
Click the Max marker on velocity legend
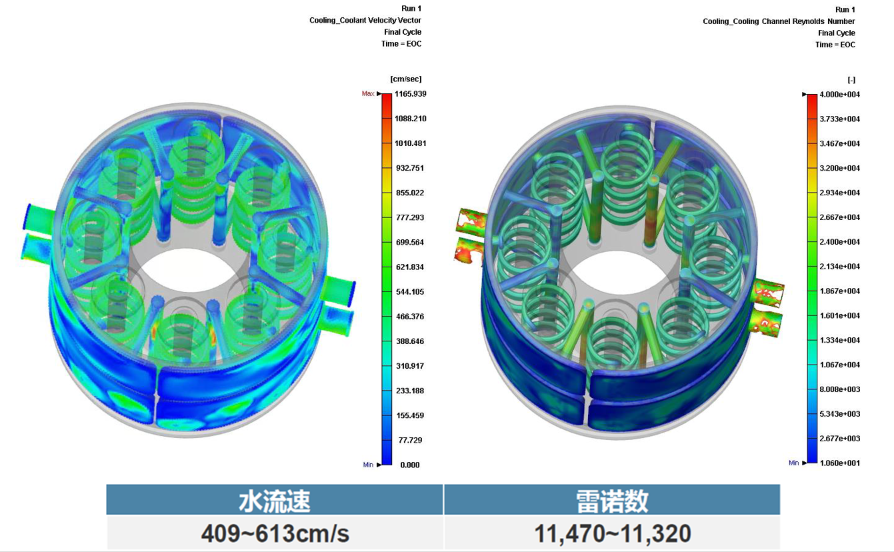pyautogui.click(x=368, y=94)
